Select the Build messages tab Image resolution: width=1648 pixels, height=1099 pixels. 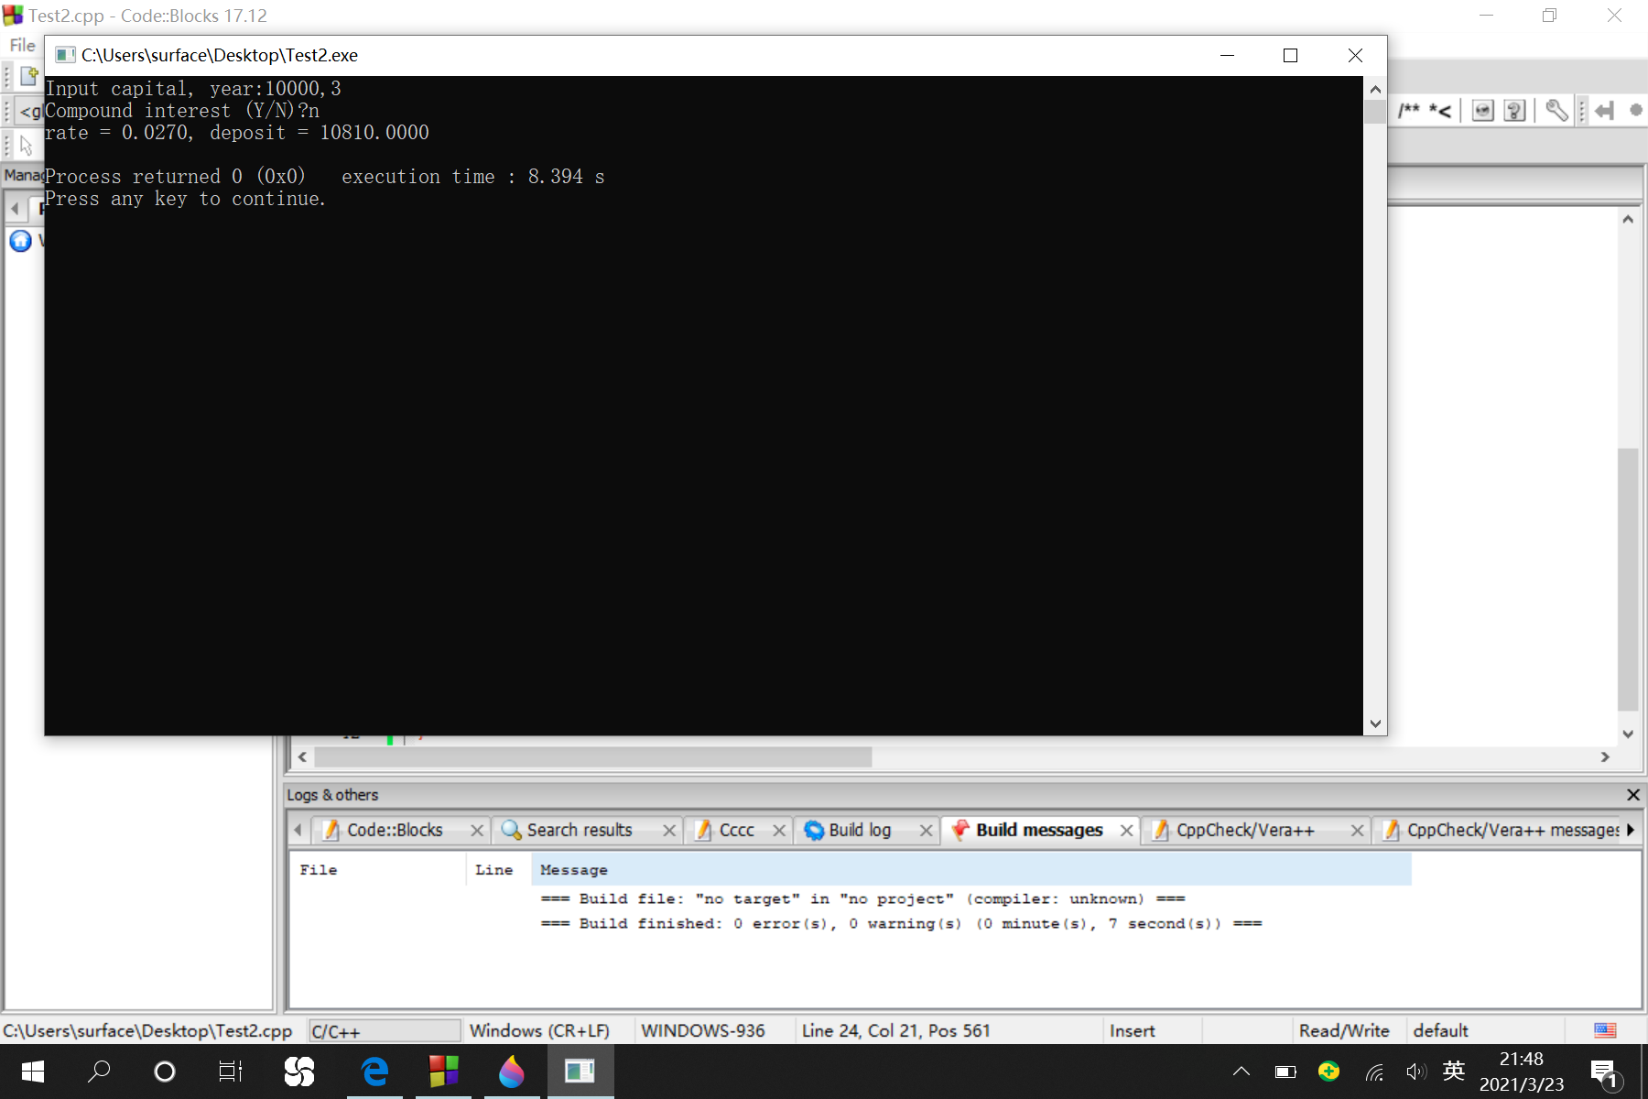[1039, 830]
